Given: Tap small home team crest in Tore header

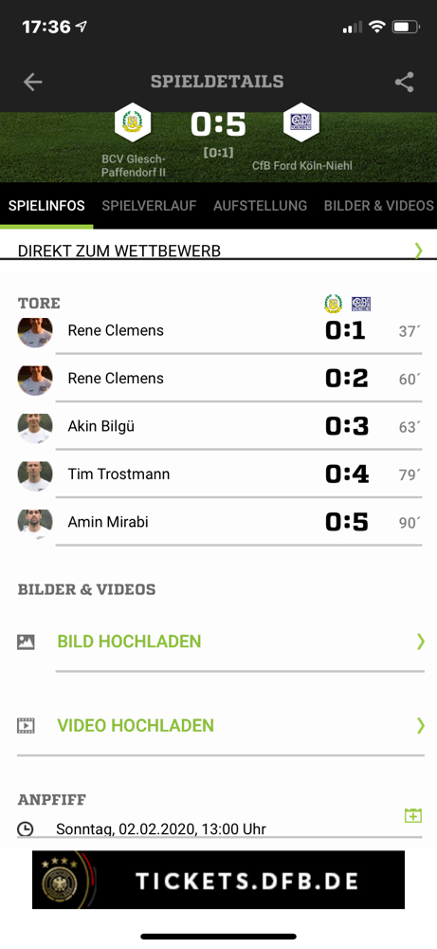Looking at the screenshot, I should pos(333,304).
